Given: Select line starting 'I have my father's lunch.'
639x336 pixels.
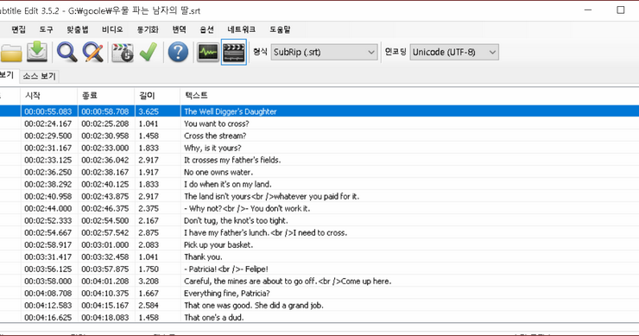Looking at the screenshot, I should pos(319,233).
